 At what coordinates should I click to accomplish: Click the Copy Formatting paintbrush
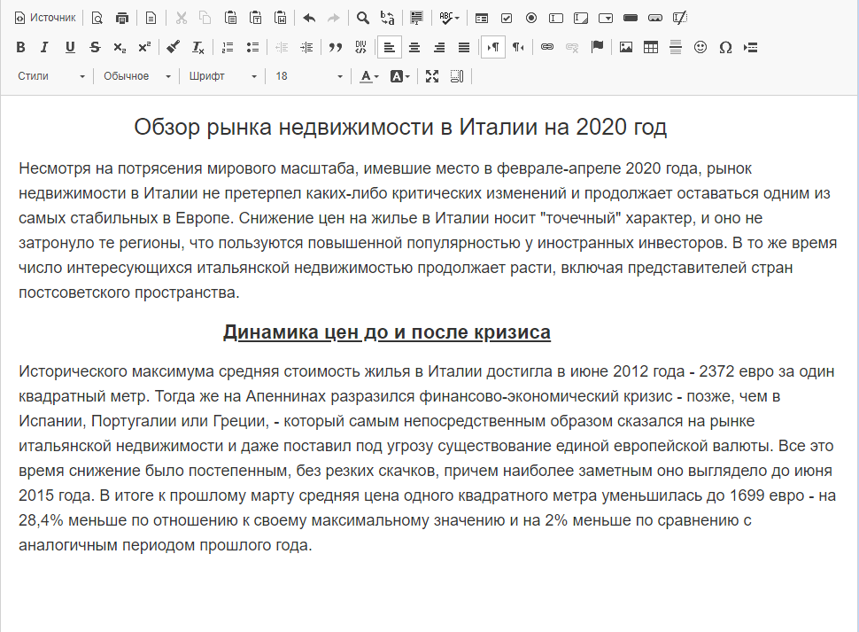173,47
